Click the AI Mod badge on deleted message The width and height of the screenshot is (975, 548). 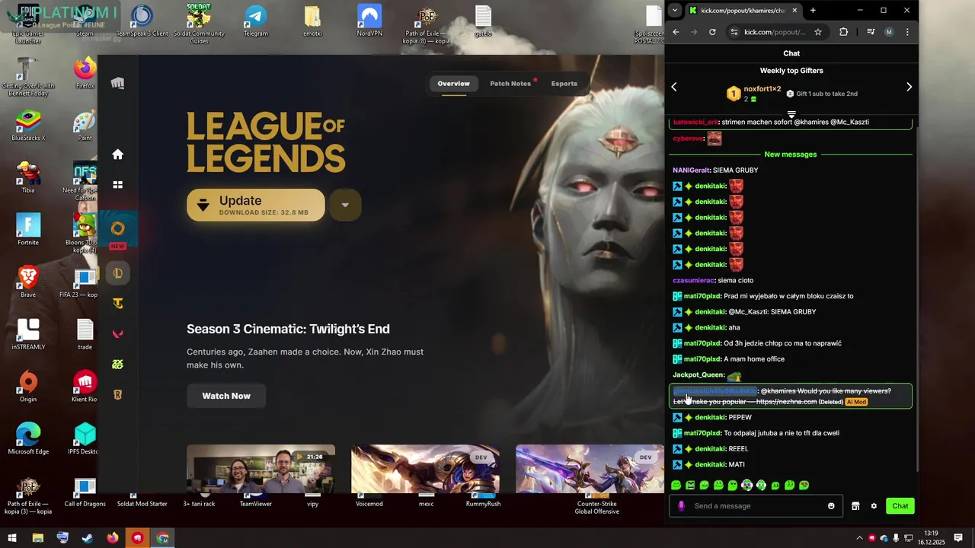coord(856,402)
